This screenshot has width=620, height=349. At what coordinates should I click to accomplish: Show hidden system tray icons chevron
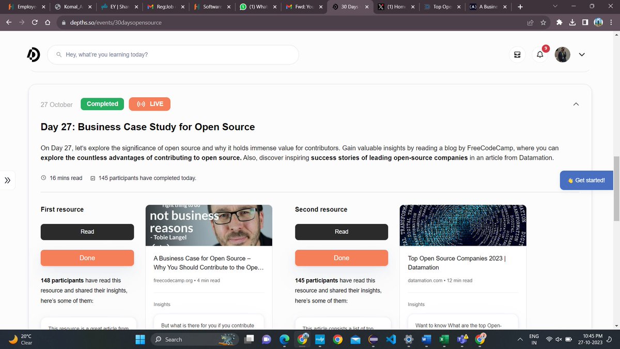pos(519,339)
